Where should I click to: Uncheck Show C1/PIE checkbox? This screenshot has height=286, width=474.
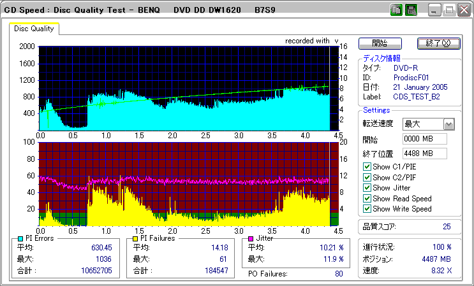367,167
